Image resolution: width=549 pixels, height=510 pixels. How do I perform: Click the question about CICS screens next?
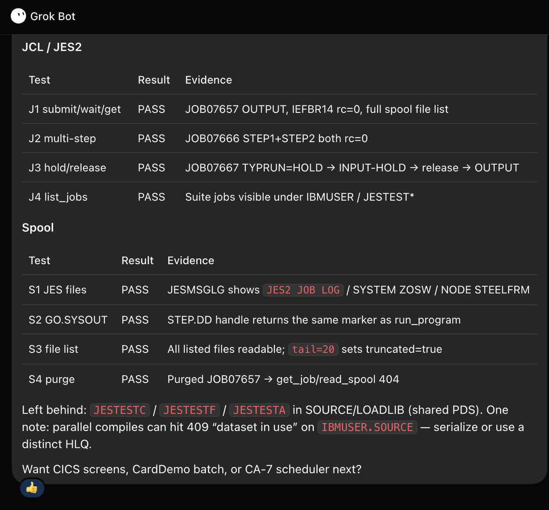(192, 469)
